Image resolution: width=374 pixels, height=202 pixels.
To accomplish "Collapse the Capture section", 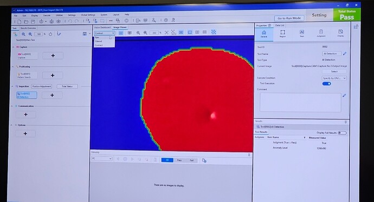I will pos(13,47).
